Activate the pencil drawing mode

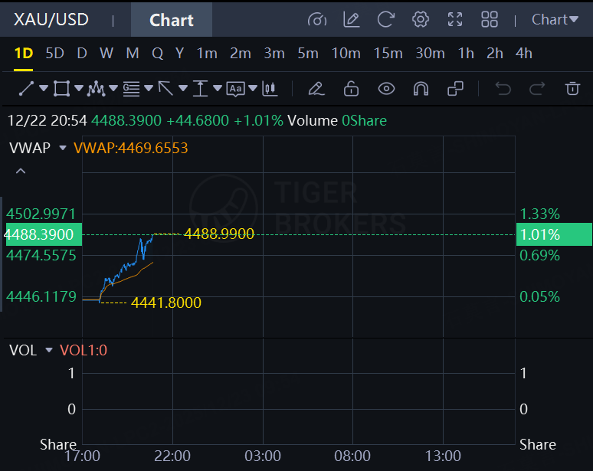[x=316, y=89]
